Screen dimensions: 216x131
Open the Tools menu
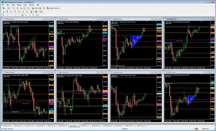click(x=25, y=5)
